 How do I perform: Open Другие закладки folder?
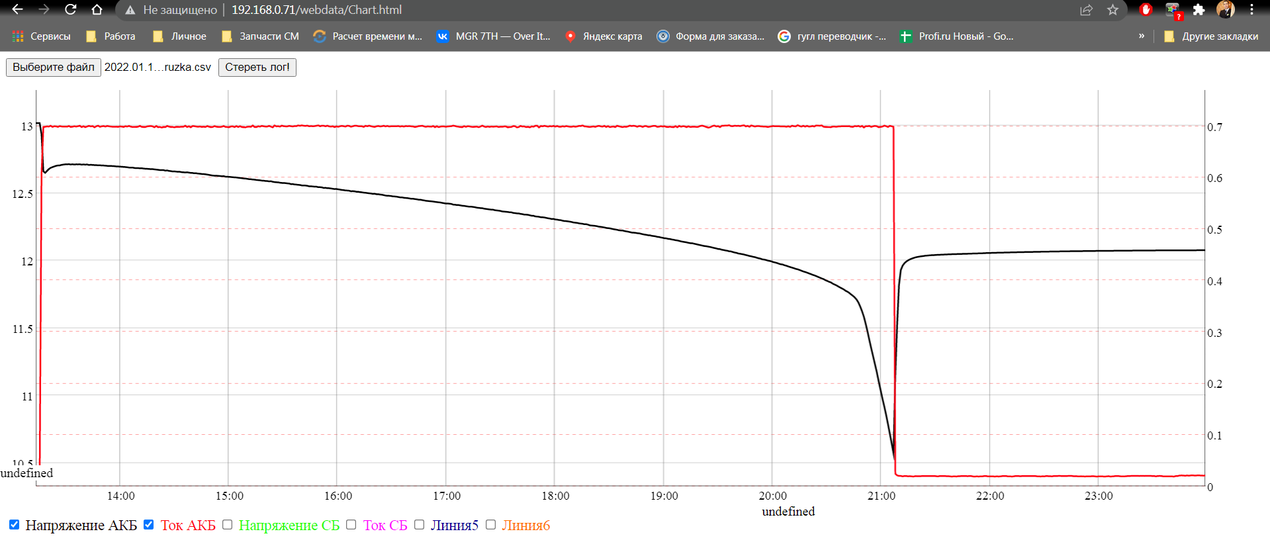(x=1211, y=36)
